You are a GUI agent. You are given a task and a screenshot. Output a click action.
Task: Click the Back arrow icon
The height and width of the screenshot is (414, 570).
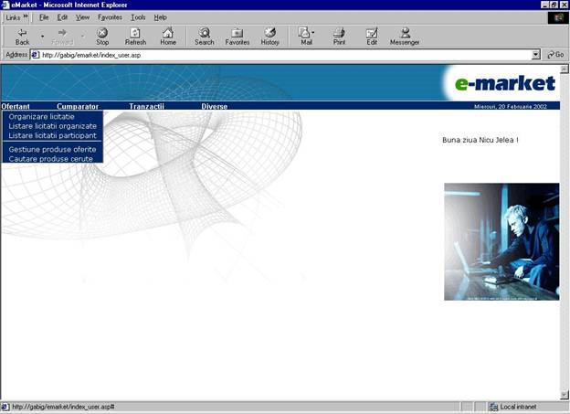pyautogui.click(x=22, y=32)
